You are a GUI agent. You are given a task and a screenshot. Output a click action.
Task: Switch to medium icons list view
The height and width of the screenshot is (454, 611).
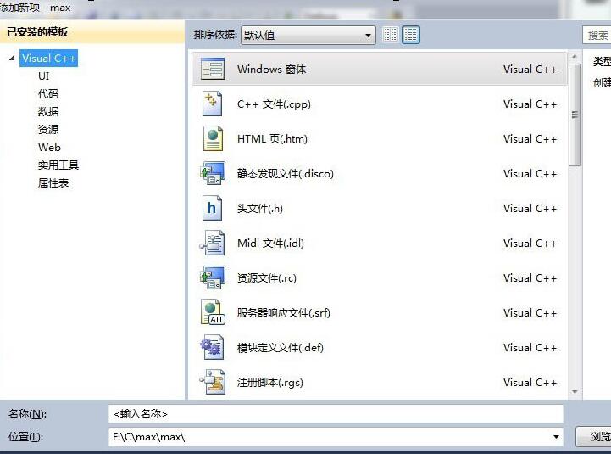pyautogui.click(x=410, y=34)
